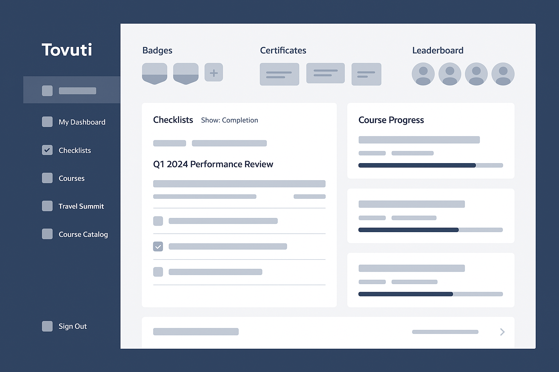This screenshot has width=559, height=372.
Task: Open the third certificate thumbnail
Action: click(x=366, y=74)
